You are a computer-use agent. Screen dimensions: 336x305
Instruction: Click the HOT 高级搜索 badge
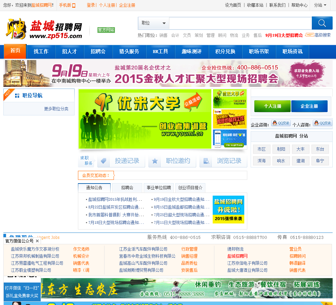coord(310,35)
